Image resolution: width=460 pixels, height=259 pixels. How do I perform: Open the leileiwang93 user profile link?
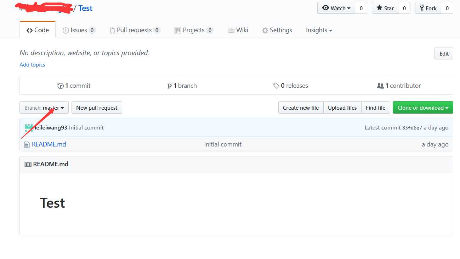[51, 127]
